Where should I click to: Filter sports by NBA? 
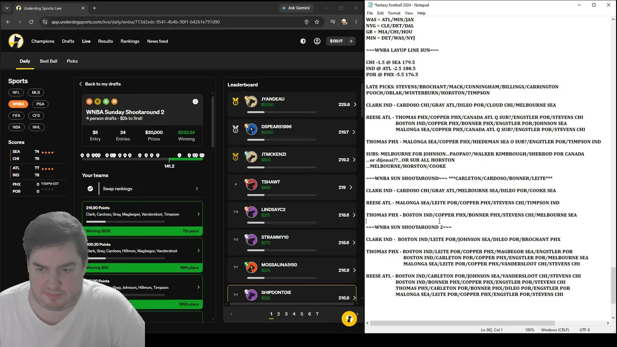[16, 127]
